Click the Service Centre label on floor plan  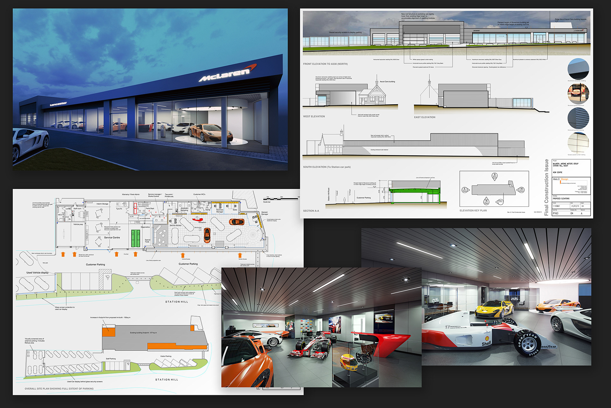click(x=112, y=238)
